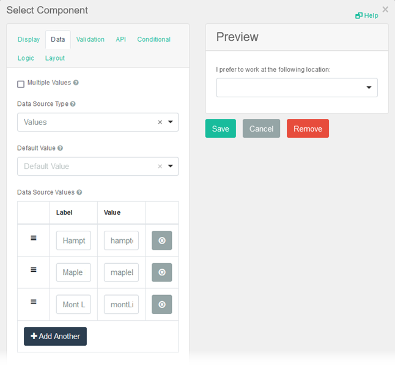
Task: Click the Mont L label input field
Action: coord(73,304)
